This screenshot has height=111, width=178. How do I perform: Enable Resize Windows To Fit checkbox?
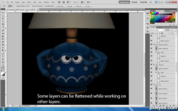click(16, 6)
